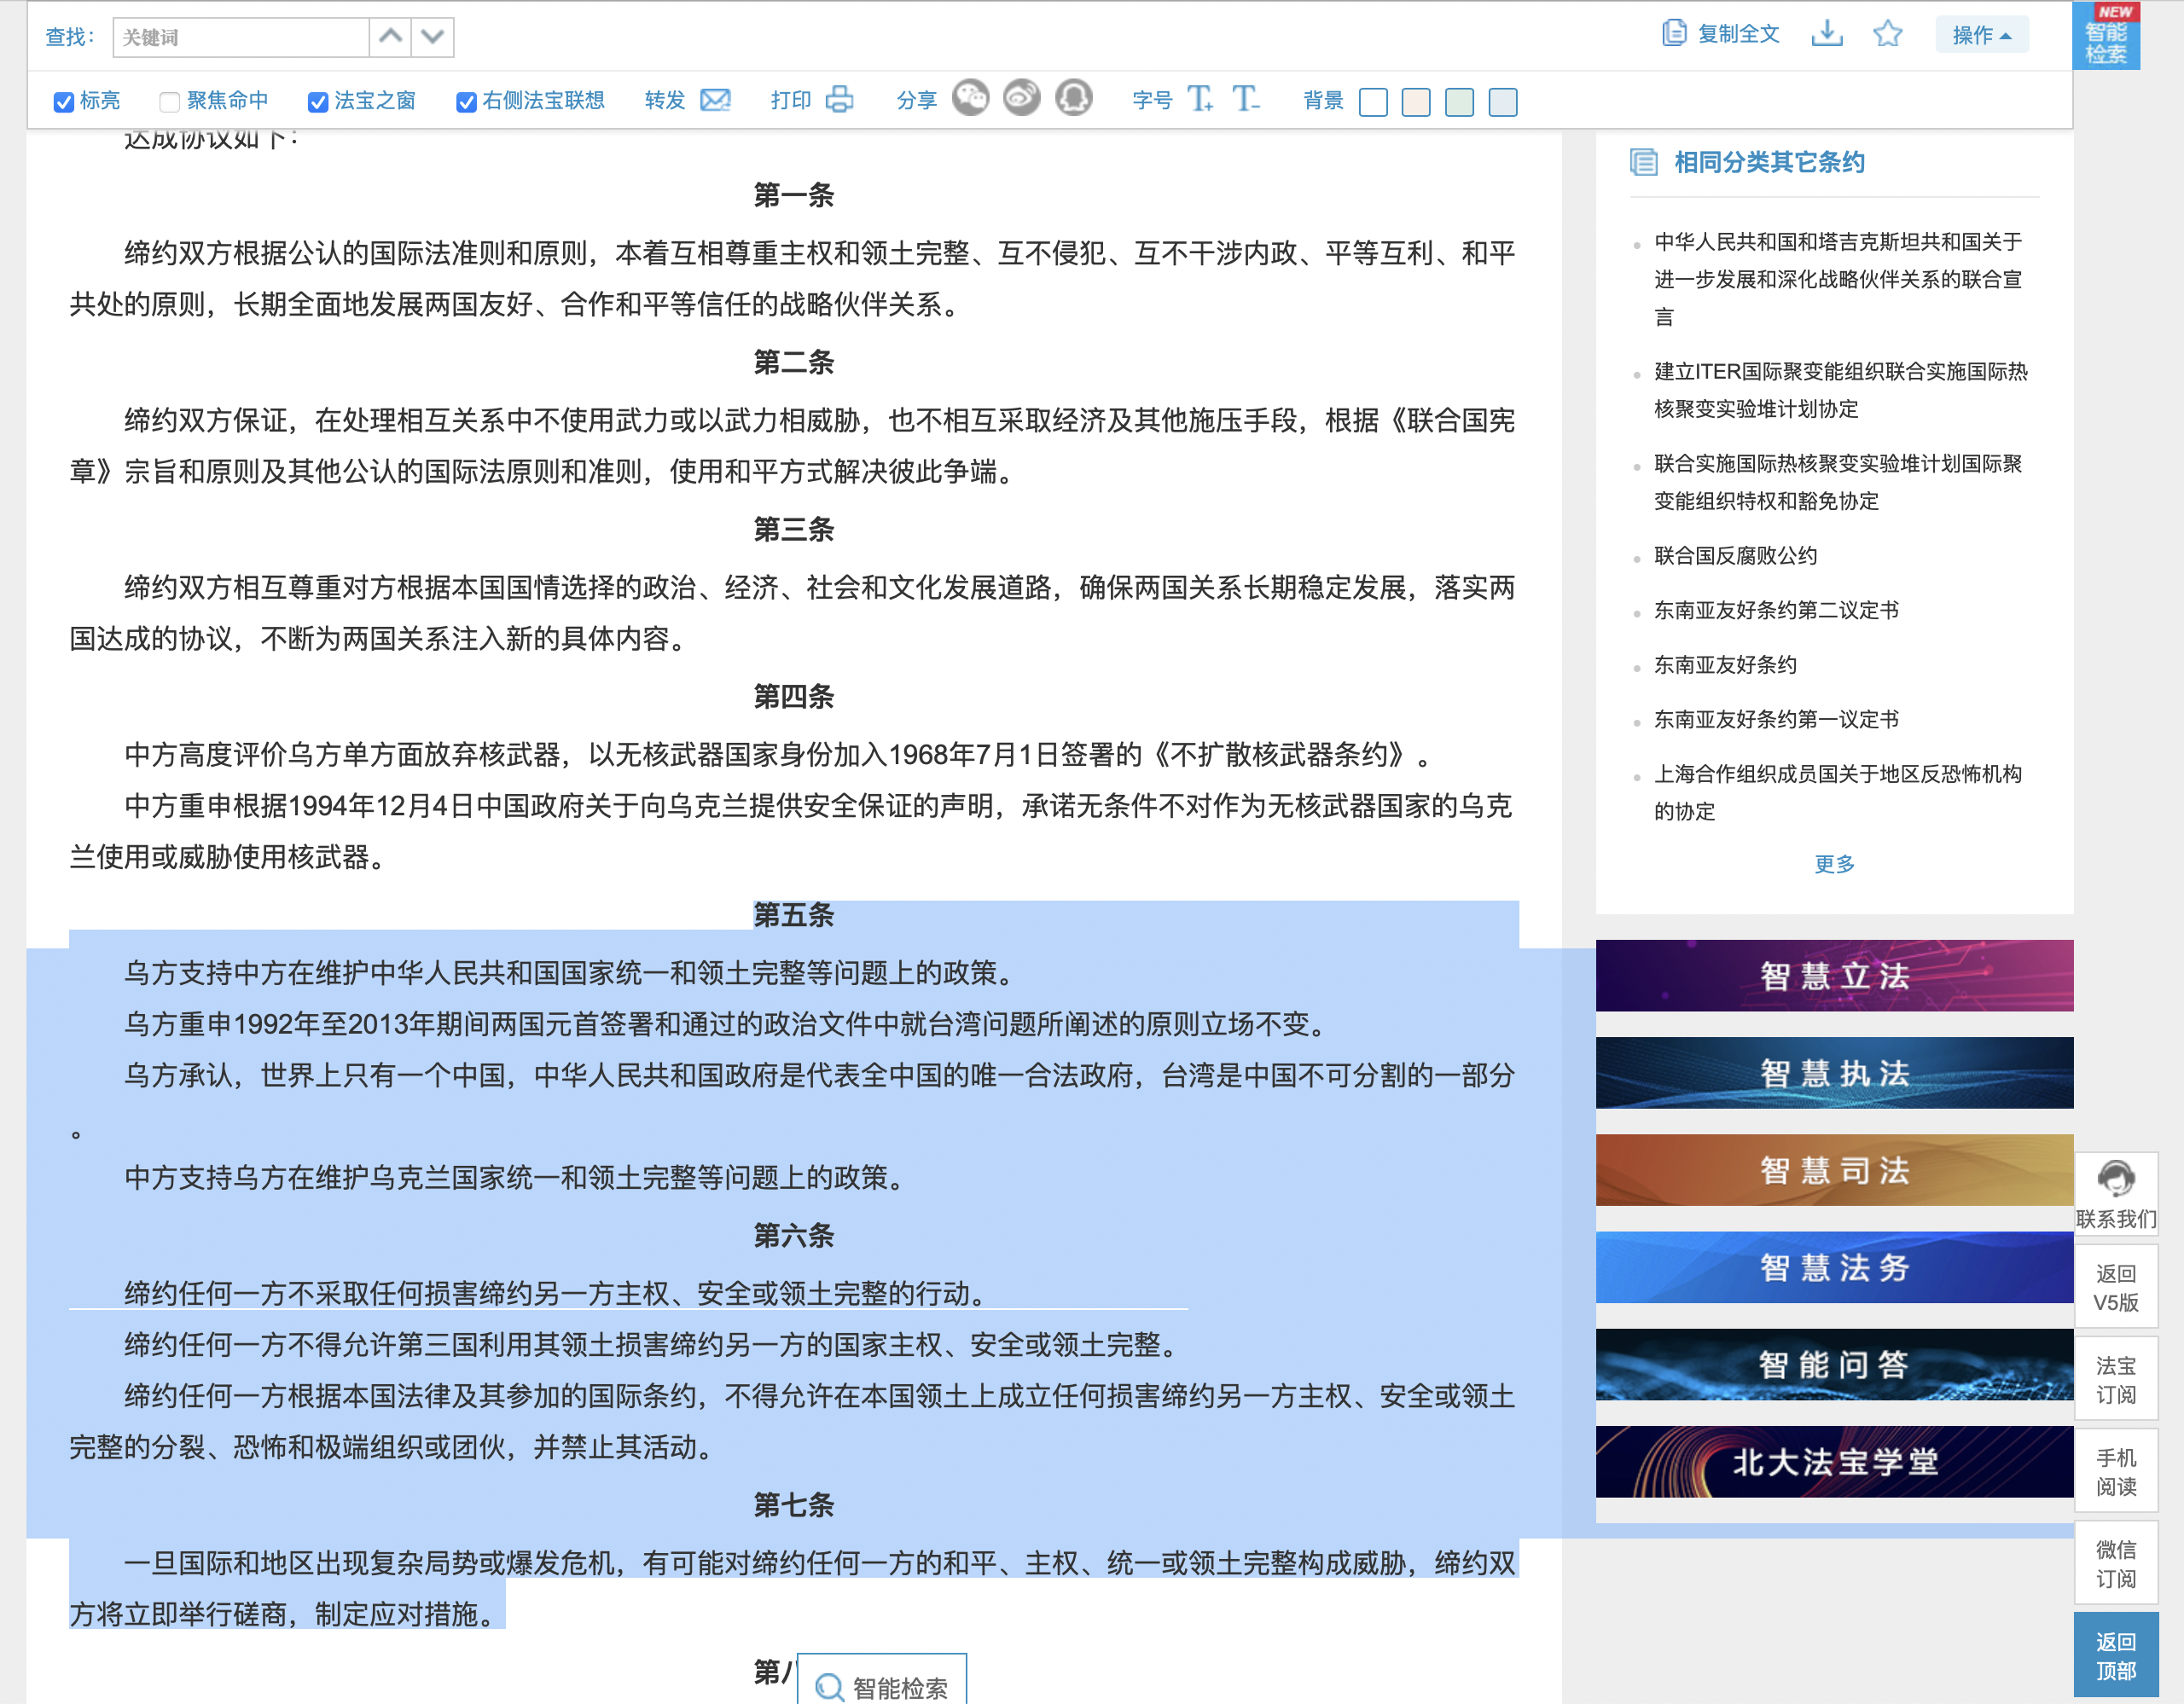
Task: Open the 智慧立法 banner
Action: [x=1834, y=976]
